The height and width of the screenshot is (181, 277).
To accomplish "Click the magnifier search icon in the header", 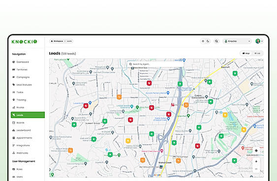I will tap(216, 41).
